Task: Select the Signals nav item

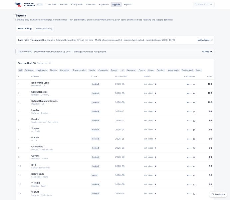Action: click(x=116, y=5)
